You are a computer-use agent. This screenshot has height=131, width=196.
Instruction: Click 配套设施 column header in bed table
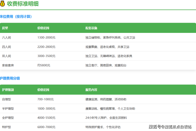[91, 28]
